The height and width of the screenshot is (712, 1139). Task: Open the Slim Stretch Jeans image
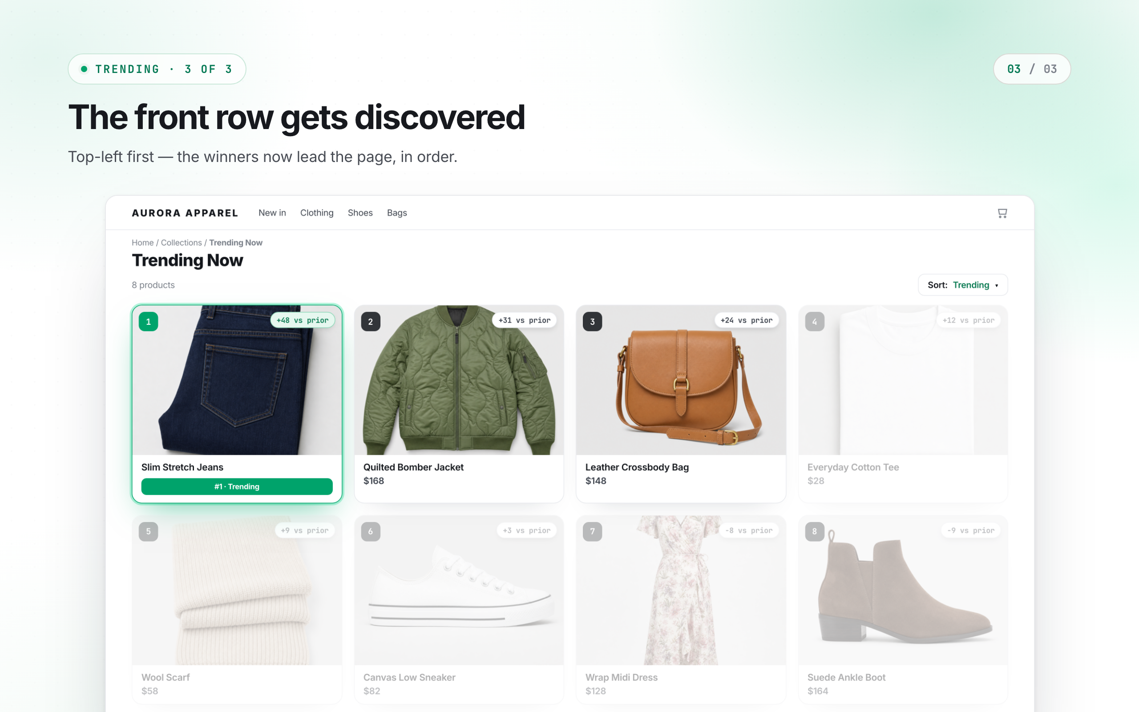click(x=237, y=380)
